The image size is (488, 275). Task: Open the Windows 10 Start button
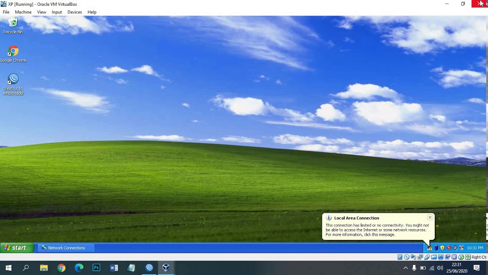point(8,268)
